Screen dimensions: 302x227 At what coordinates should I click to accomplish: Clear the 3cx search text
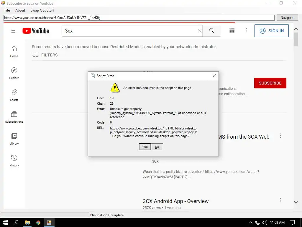[x=200, y=31]
